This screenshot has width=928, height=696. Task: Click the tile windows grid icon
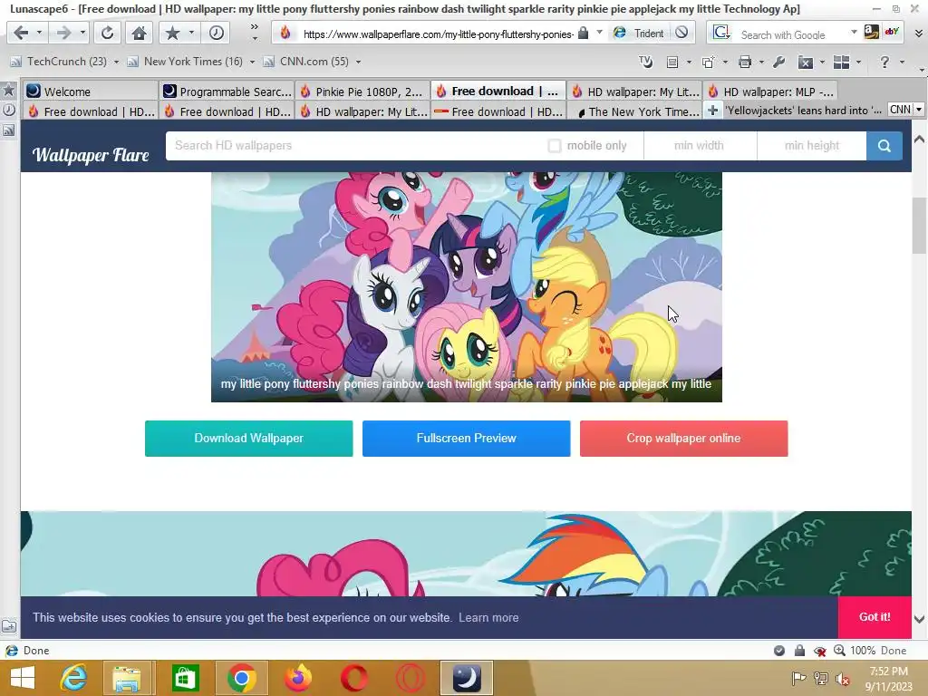pyautogui.click(x=841, y=62)
